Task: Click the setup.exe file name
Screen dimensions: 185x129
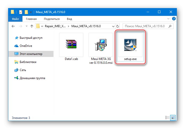Action: (x=130, y=59)
